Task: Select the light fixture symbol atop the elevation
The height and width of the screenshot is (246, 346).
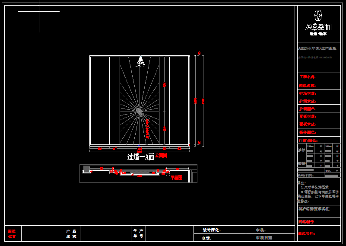Action: tap(140, 62)
